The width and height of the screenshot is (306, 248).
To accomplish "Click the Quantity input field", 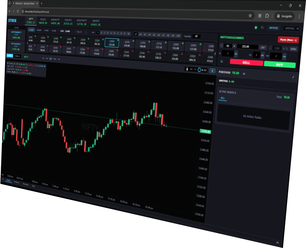I will click(196, 36).
